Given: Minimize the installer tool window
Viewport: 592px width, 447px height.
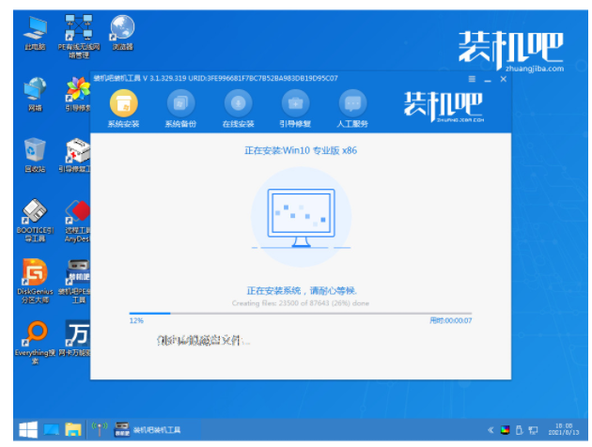Looking at the screenshot, I should tap(488, 79).
